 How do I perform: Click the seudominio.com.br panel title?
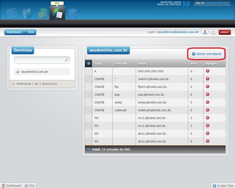(108, 50)
